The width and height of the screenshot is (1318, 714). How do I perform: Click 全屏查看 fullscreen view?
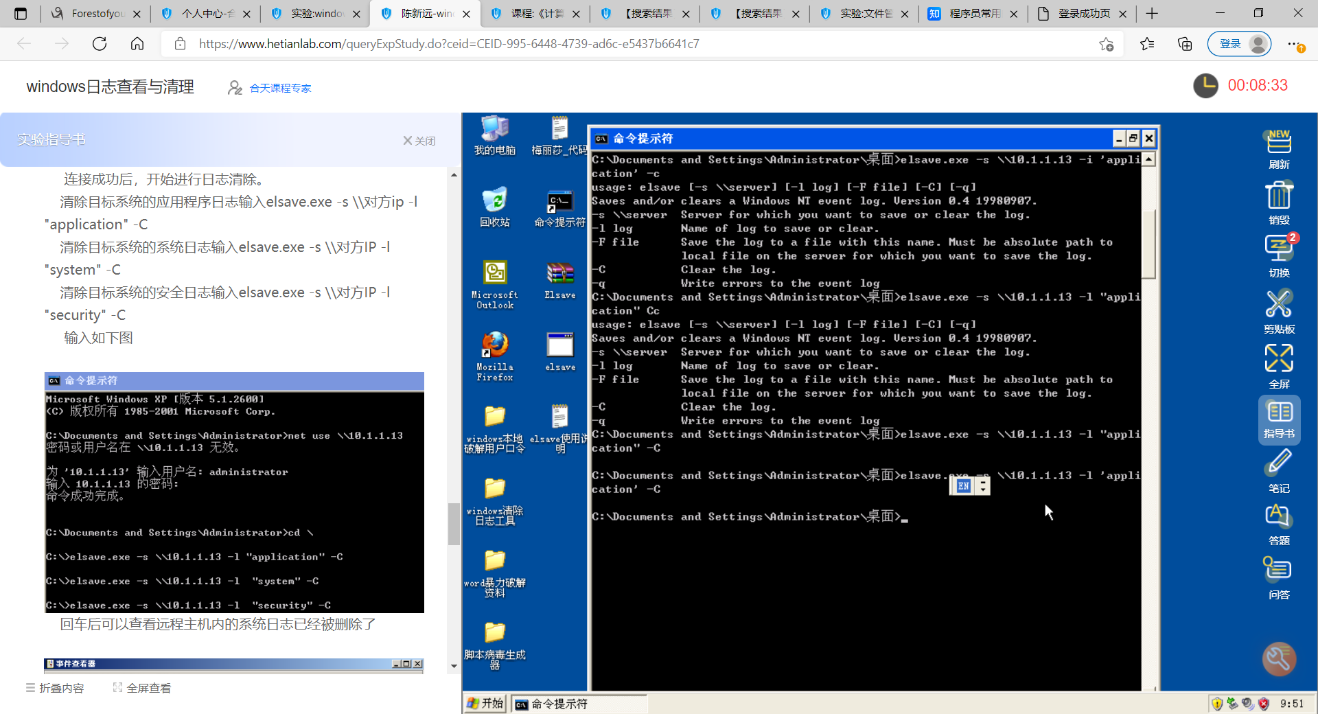click(142, 688)
